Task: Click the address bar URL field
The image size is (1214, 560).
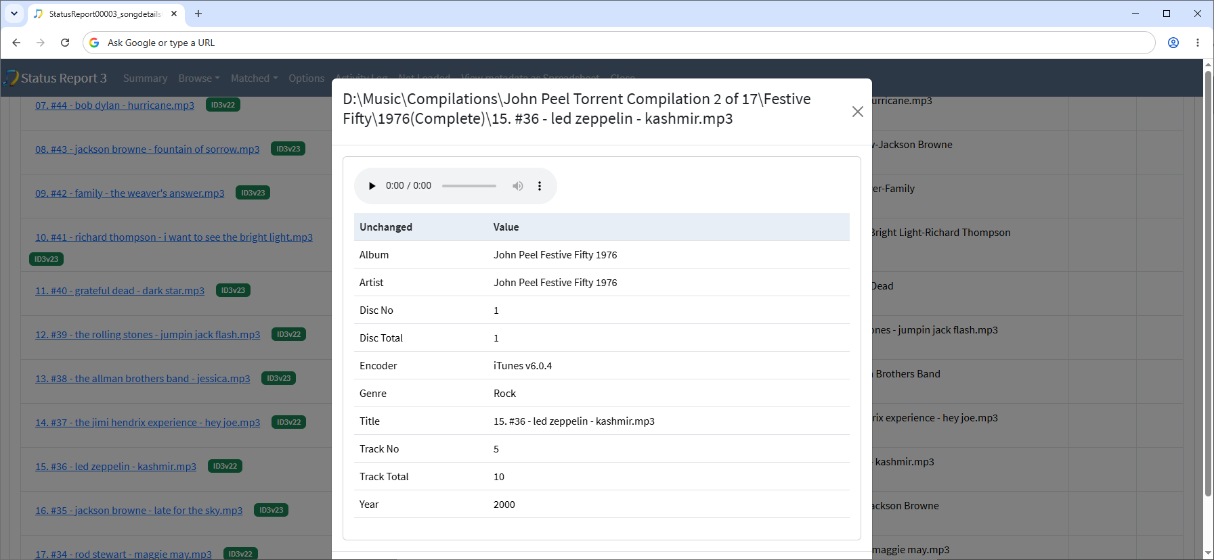Action: pyautogui.click(x=618, y=43)
